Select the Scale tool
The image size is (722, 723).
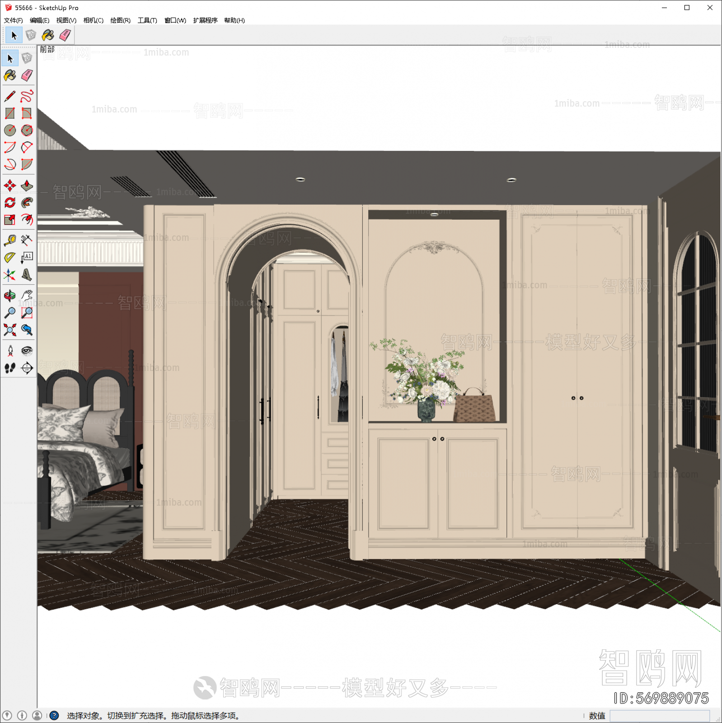coord(10,220)
